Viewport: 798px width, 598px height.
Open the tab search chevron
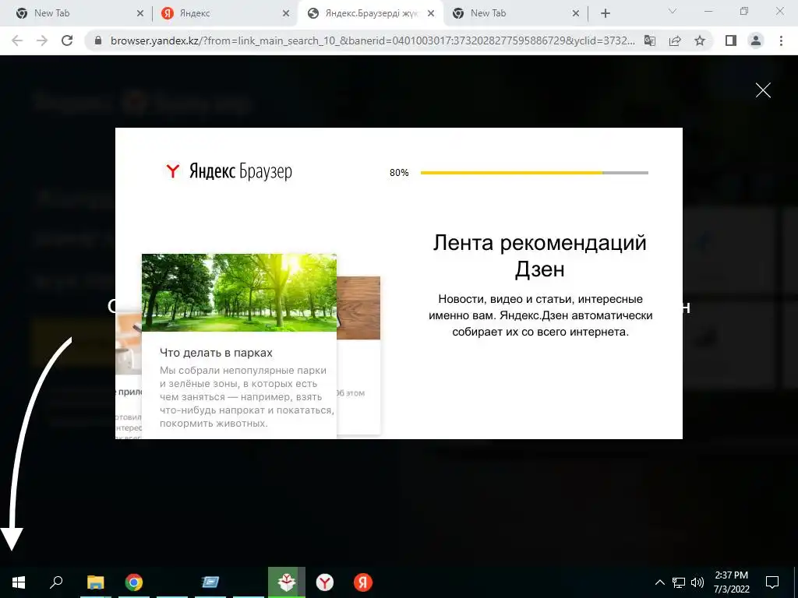(x=673, y=11)
